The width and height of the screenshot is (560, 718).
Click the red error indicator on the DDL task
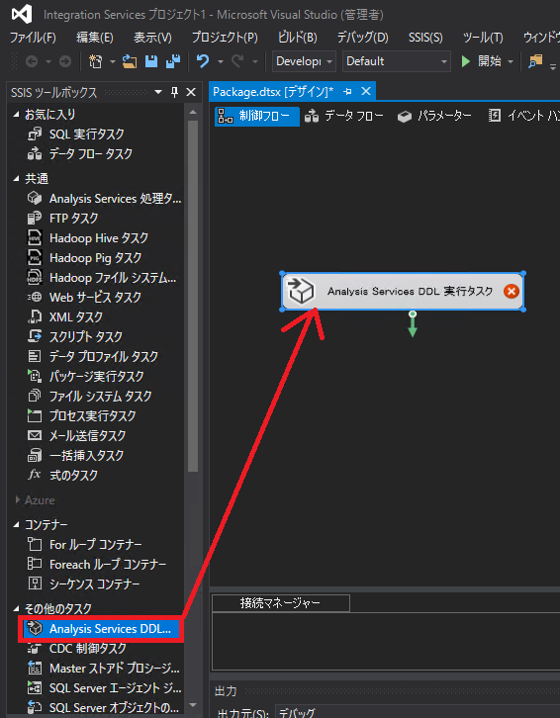(x=511, y=291)
